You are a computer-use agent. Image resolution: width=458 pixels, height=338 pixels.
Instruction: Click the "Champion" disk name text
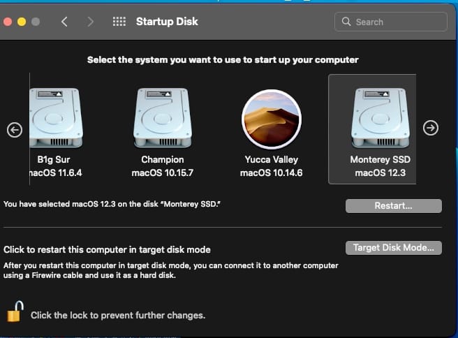[x=163, y=160]
